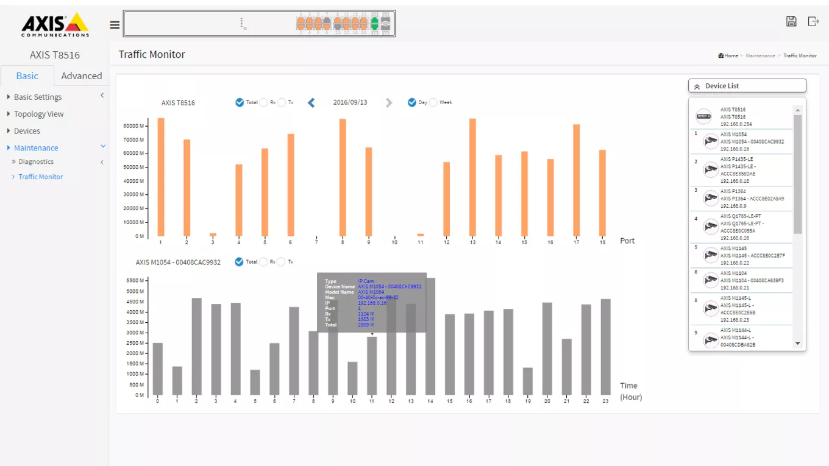Select AXIS T8516 switch icon in device list
The width and height of the screenshot is (829, 466).
tap(703, 116)
